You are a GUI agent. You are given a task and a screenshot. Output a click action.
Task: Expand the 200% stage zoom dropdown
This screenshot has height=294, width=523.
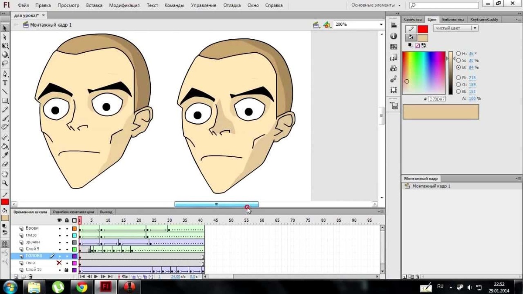[381, 25]
